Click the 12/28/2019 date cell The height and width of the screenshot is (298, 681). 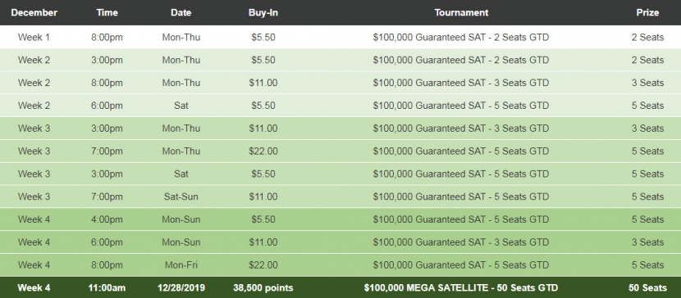pos(181,287)
